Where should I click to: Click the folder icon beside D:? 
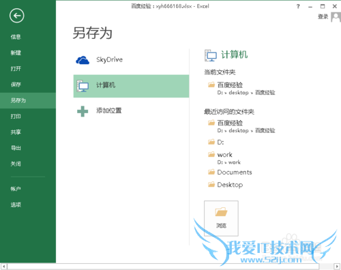(211, 142)
